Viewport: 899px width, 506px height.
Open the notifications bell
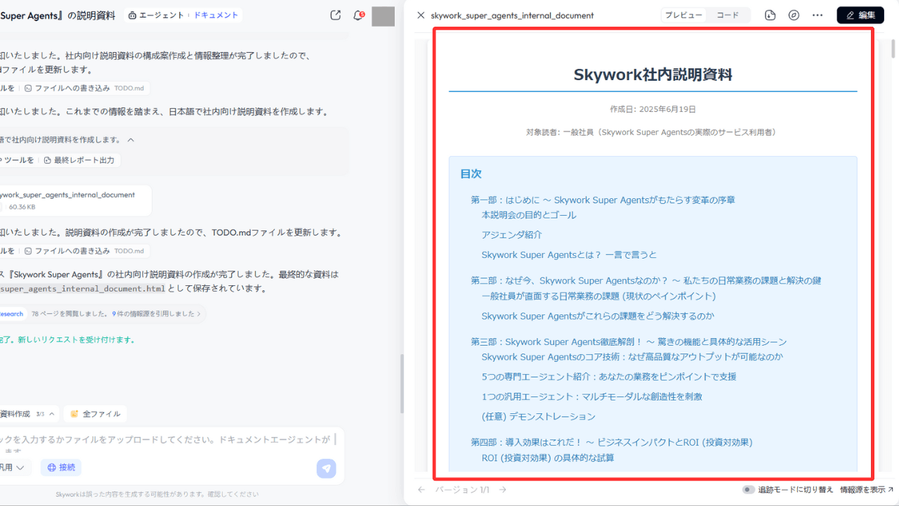click(x=358, y=15)
